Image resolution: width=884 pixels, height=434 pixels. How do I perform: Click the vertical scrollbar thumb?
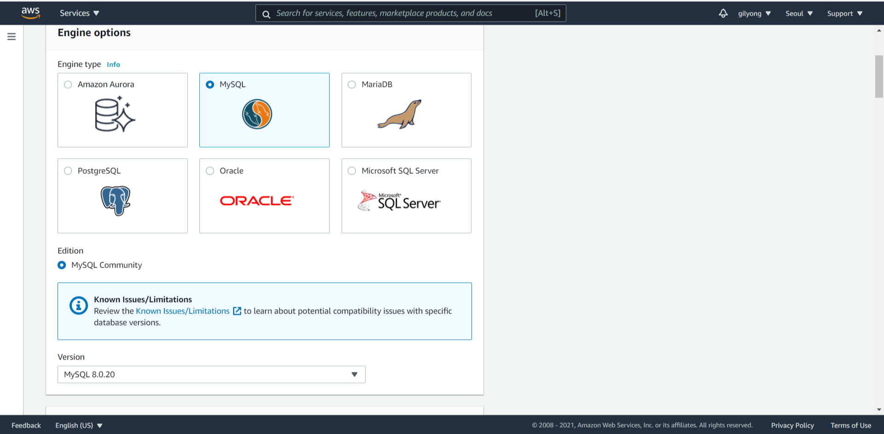pos(879,76)
